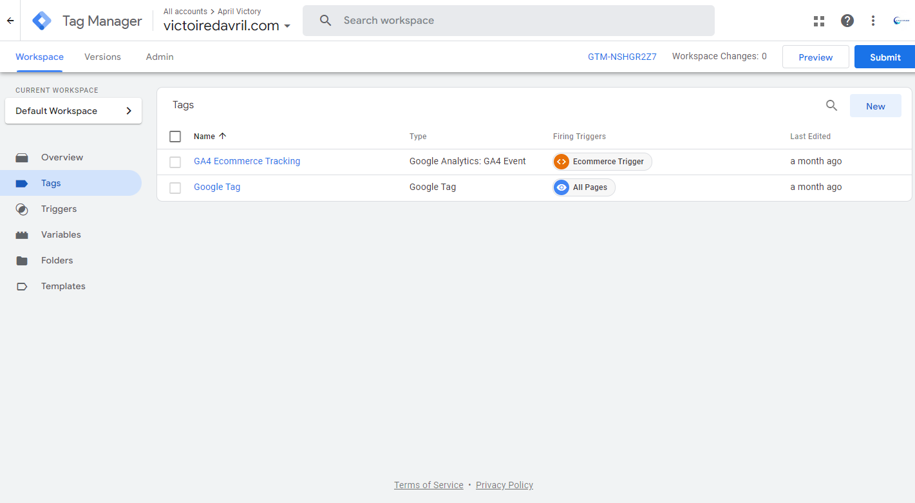Click the All accounts breadcrumb link
Image resolution: width=915 pixels, height=503 pixels.
pyautogui.click(x=185, y=12)
